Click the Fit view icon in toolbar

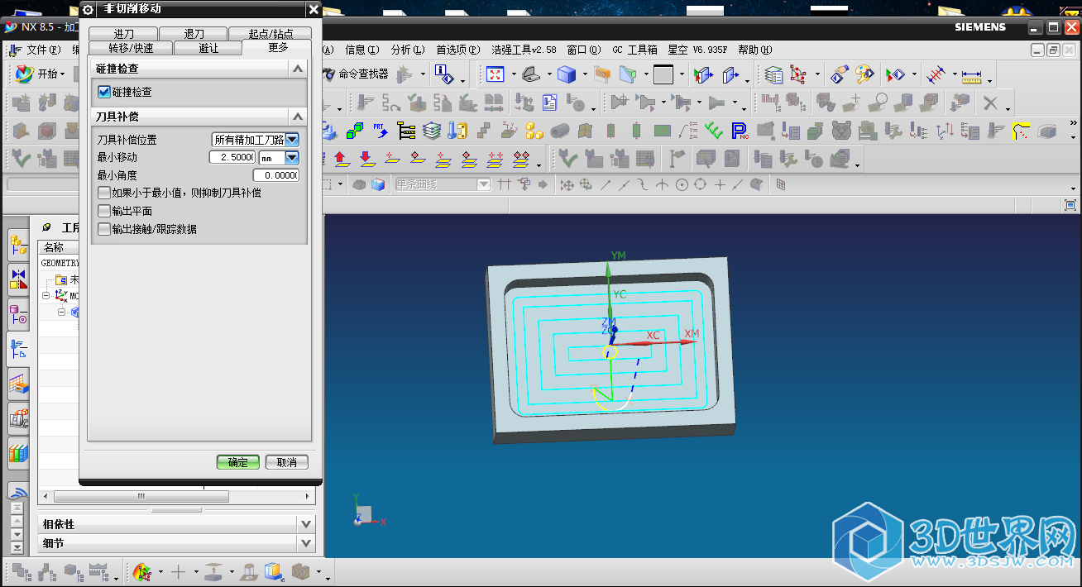(495, 74)
